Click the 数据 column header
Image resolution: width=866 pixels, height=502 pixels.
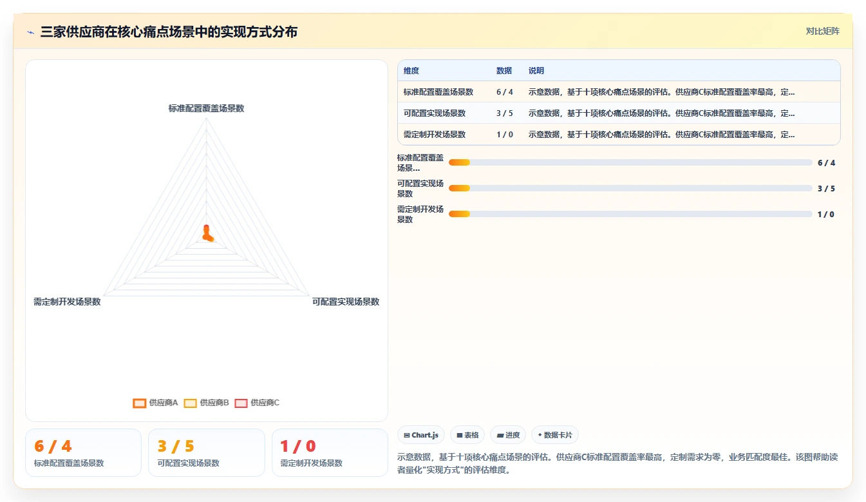(504, 70)
